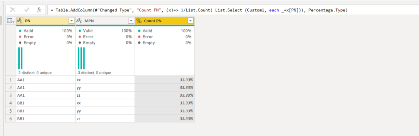Image resolution: width=419 pixels, height=136 pixels.
Task: Click AA1 cell in row 2
Action: 46,87
